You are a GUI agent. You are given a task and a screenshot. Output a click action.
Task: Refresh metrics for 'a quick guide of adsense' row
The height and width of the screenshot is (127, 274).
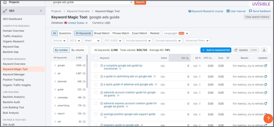(x=266, y=85)
